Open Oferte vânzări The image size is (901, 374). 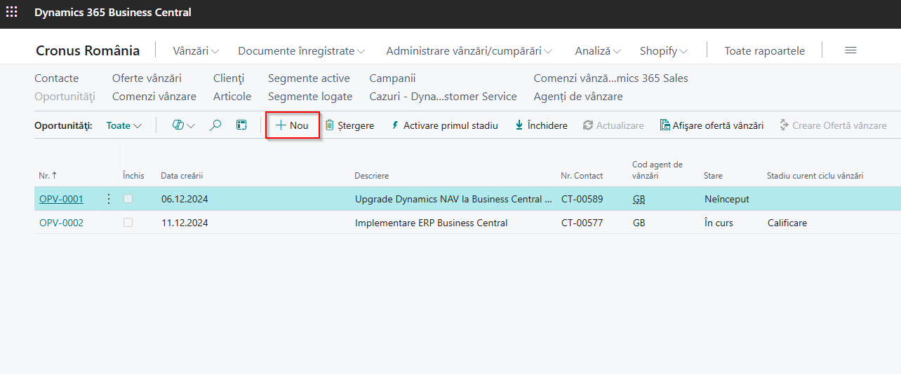click(x=147, y=78)
